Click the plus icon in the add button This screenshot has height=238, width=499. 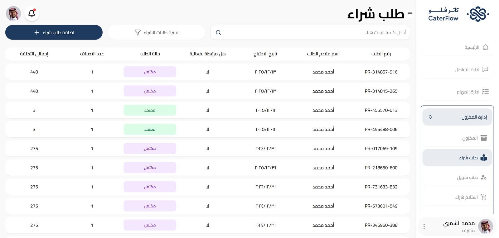tap(37, 32)
